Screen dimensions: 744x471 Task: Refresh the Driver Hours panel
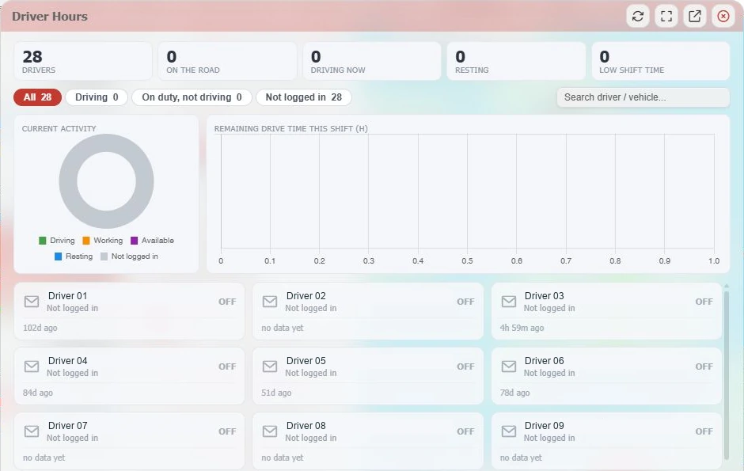(x=638, y=16)
